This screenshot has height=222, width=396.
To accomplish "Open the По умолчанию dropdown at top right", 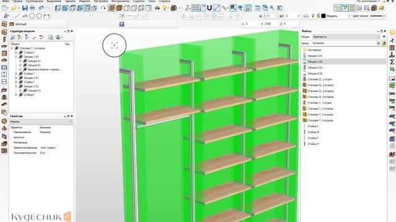I will tap(368, 1).
